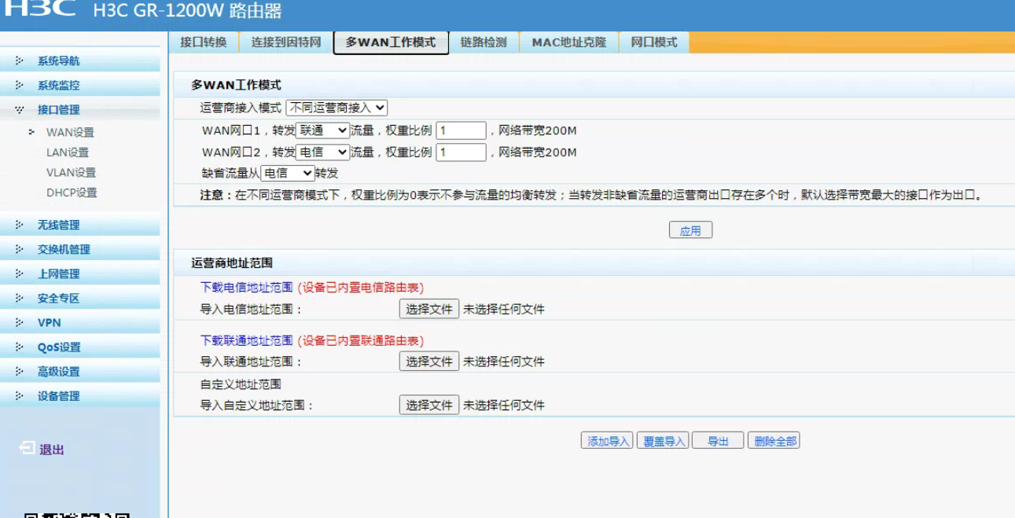Click the logout arrow icon beside 退出

27,448
